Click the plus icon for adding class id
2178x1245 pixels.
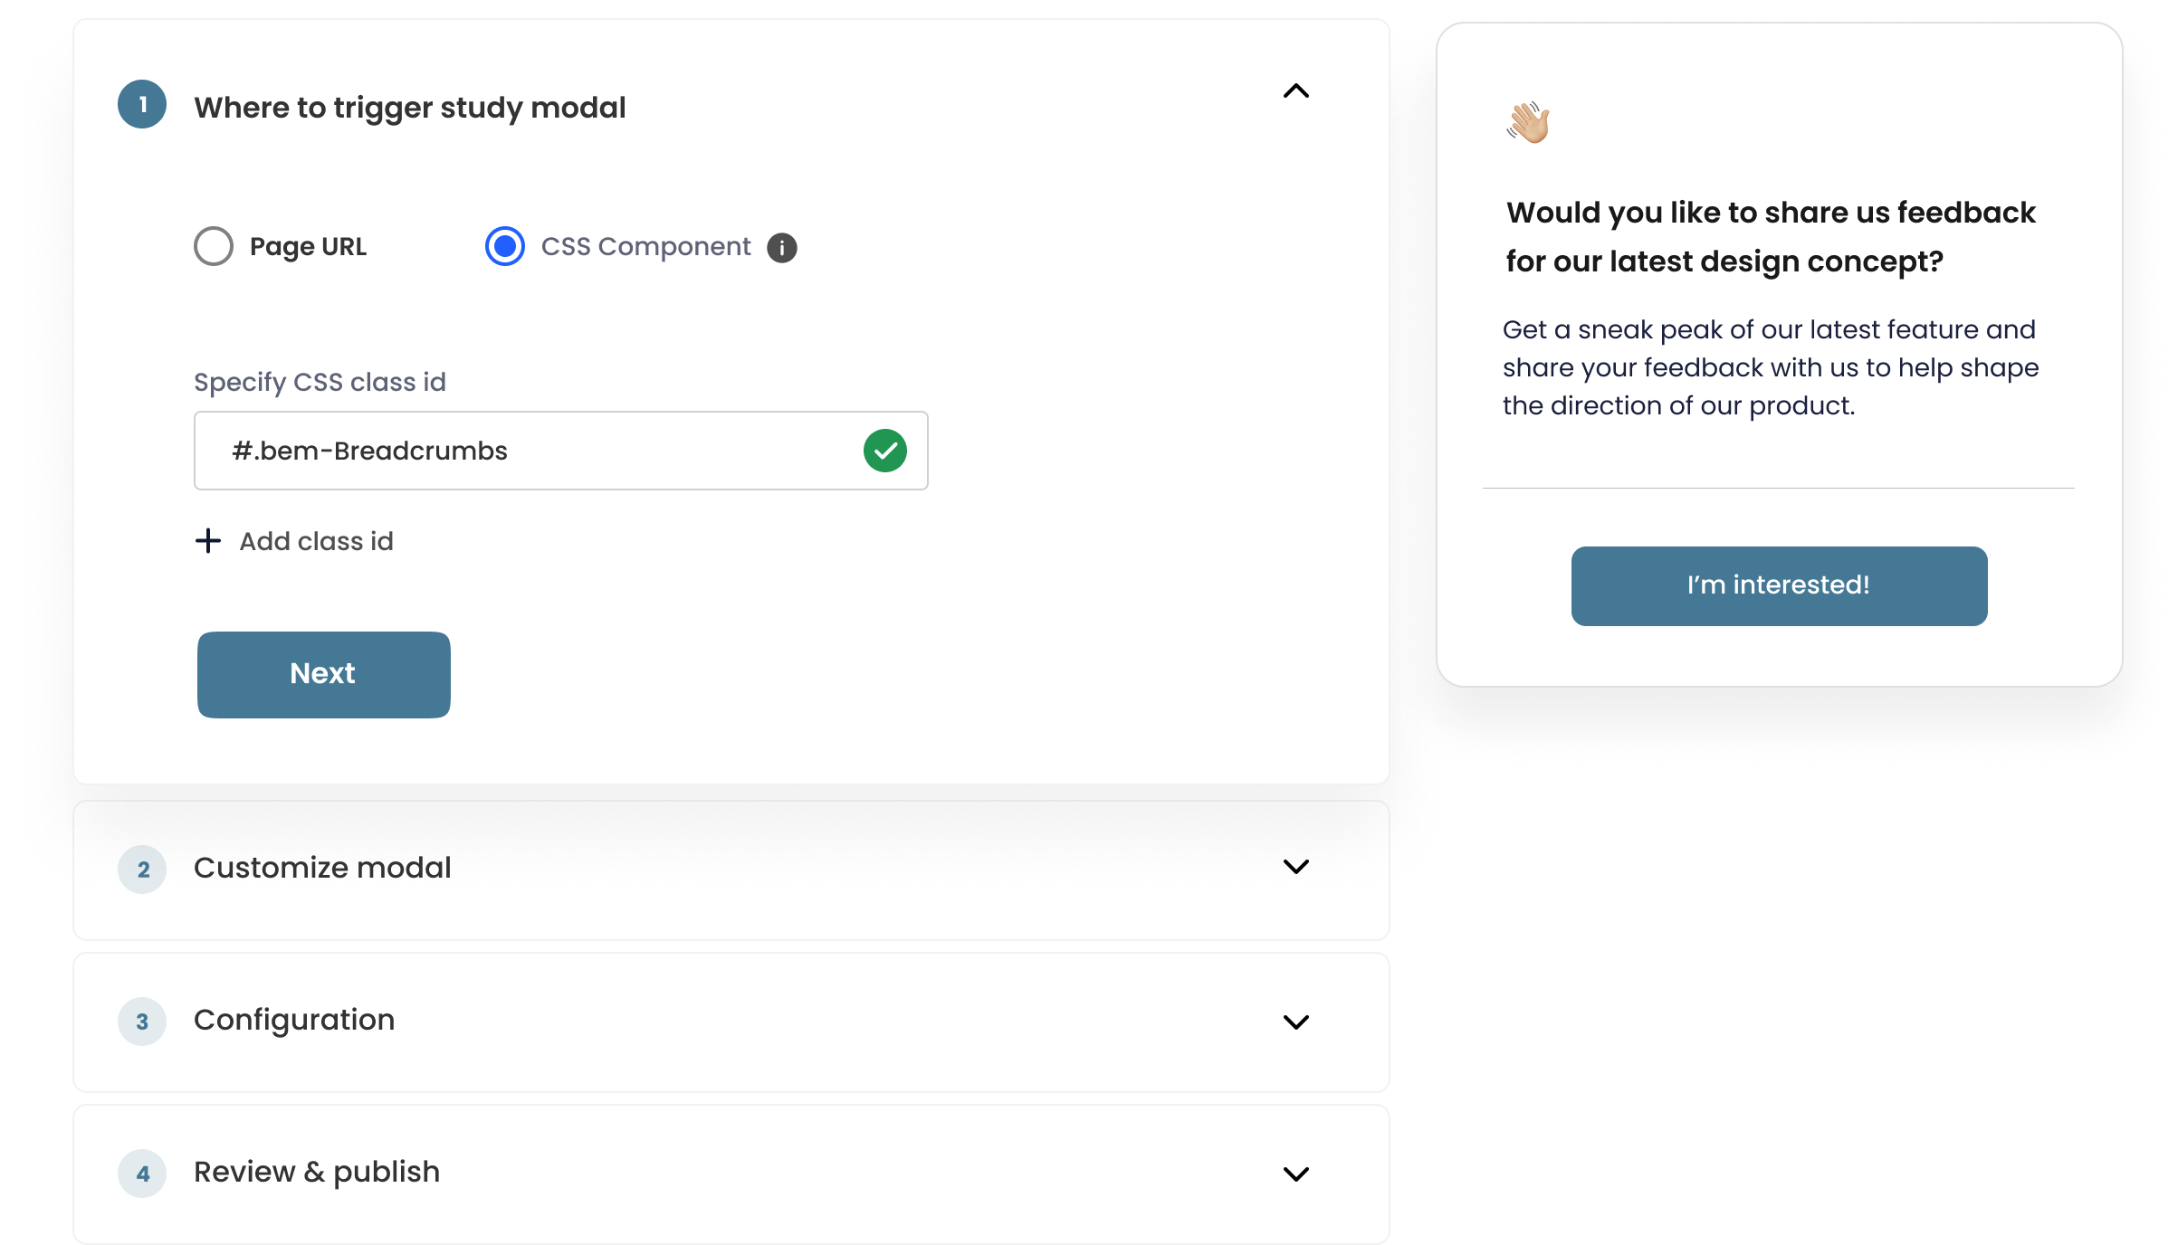(x=208, y=541)
